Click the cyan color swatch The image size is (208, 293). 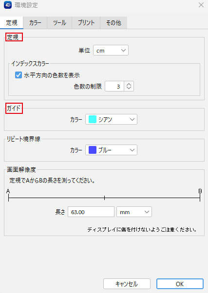point(93,119)
